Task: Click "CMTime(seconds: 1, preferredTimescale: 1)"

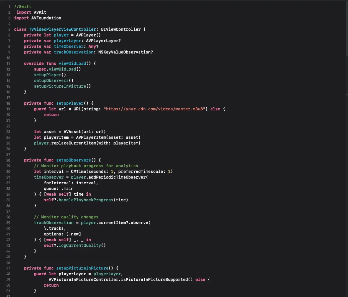Action: click(122, 172)
